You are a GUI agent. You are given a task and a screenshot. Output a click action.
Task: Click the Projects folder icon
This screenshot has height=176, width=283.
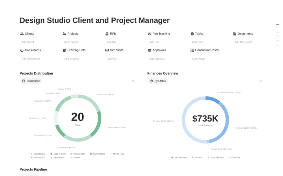click(x=65, y=34)
